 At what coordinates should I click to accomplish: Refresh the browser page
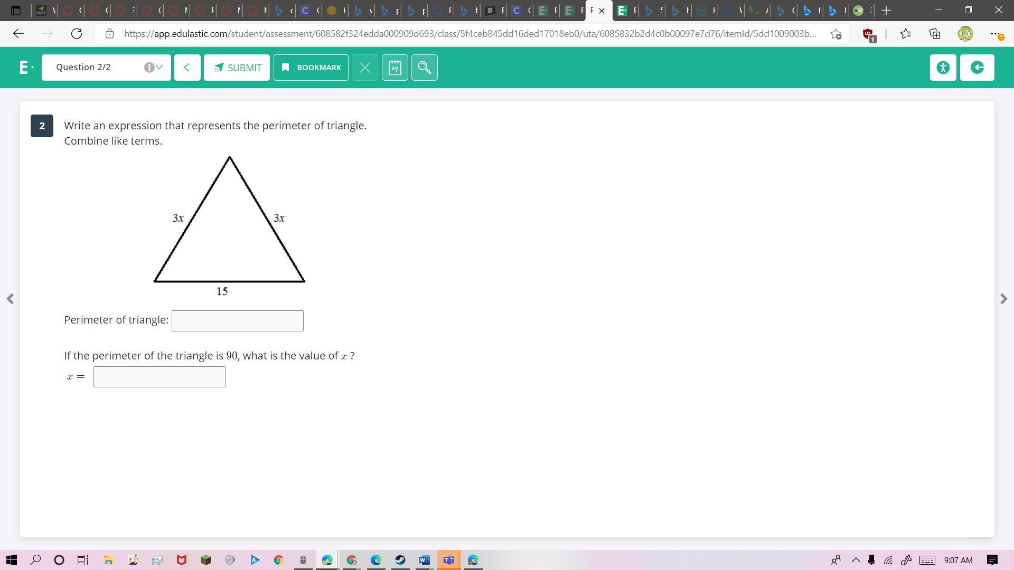(77, 34)
